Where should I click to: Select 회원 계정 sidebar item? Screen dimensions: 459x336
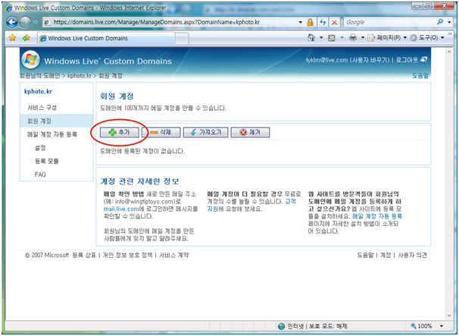pos(57,121)
